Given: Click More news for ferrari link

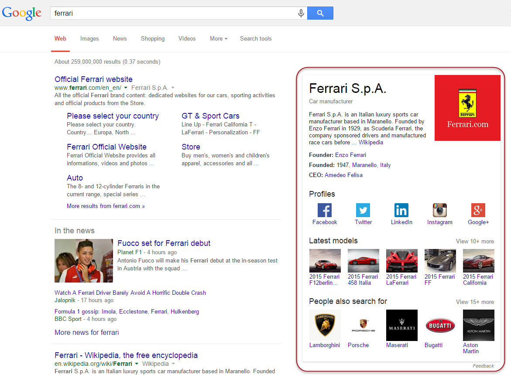Looking at the screenshot, I should [x=86, y=332].
